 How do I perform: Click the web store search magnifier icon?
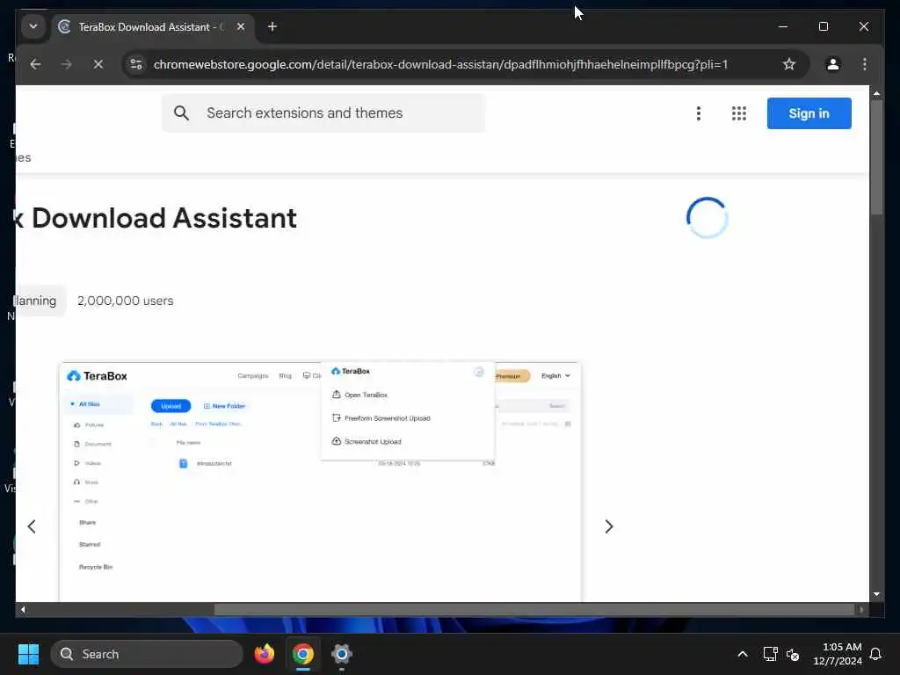(181, 113)
